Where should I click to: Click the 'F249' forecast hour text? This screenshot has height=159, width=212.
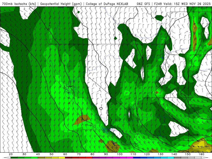point(158,4)
